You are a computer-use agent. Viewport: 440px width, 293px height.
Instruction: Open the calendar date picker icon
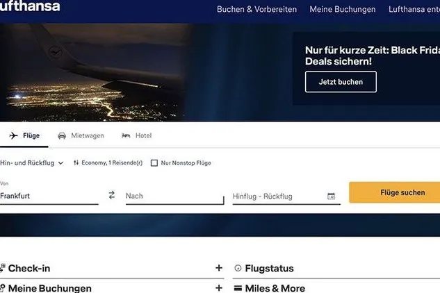pos(331,196)
